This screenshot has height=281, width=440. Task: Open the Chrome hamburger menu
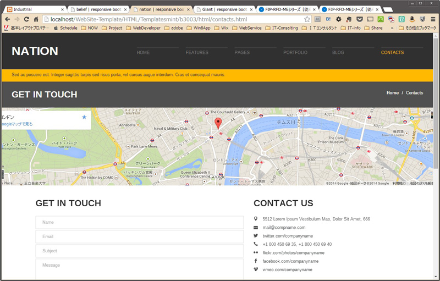[x=433, y=19]
